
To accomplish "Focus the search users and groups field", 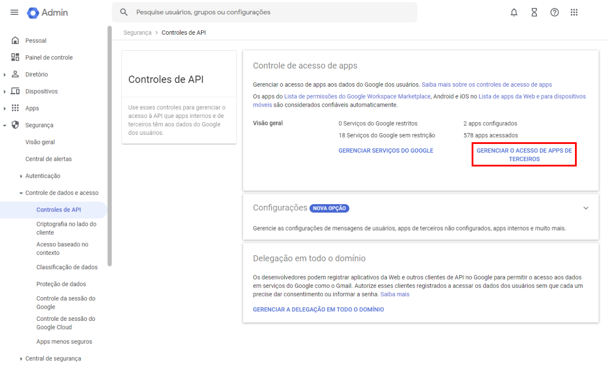I will pyautogui.click(x=264, y=12).
